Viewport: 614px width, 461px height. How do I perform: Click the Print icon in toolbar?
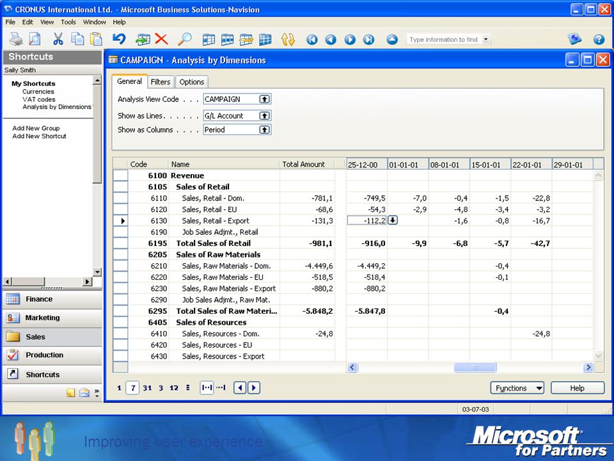16,39
